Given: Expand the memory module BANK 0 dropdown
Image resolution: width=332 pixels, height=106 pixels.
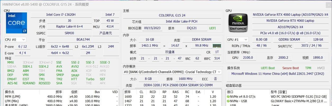Looking at the screenshot, I should click(x=172, y=72).
